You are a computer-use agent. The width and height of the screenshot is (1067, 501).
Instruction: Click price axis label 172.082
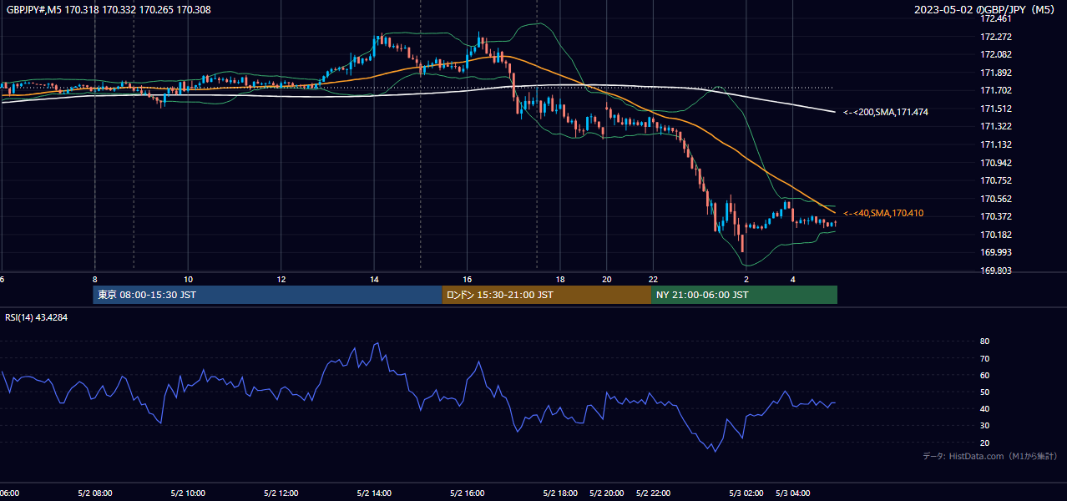point(996,54)
